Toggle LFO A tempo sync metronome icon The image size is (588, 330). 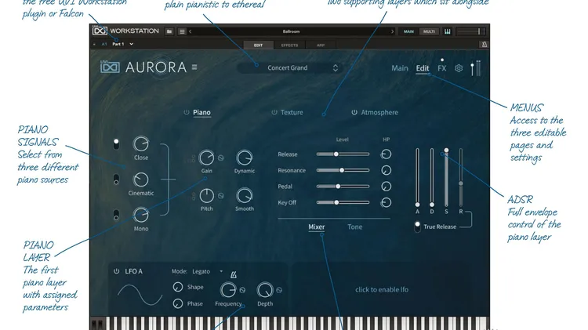click(x=234, y=275)
